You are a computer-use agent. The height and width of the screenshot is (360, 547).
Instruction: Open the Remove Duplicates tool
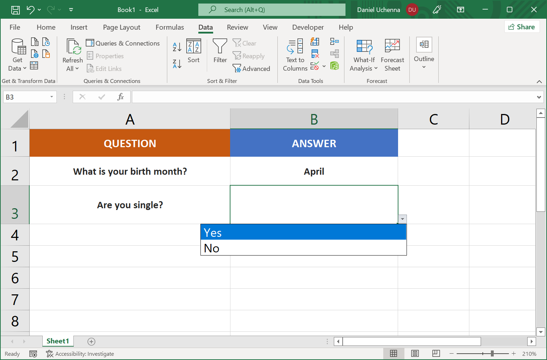315,54
